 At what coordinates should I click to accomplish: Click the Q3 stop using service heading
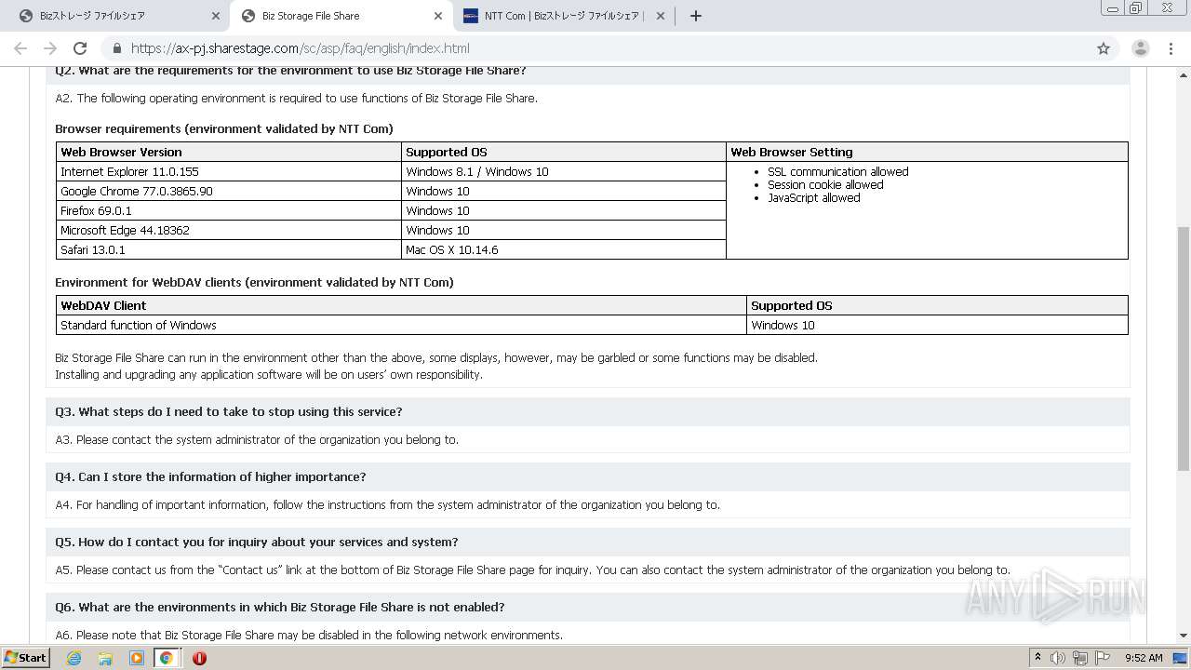click(229, 411)
